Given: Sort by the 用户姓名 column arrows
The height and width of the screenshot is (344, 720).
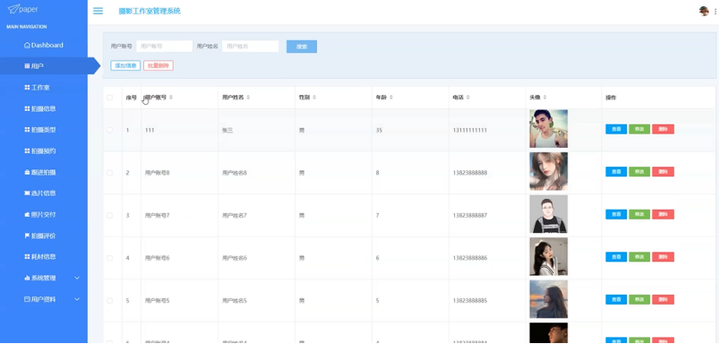Looking at the screenshot, I should tap(248, 98).
